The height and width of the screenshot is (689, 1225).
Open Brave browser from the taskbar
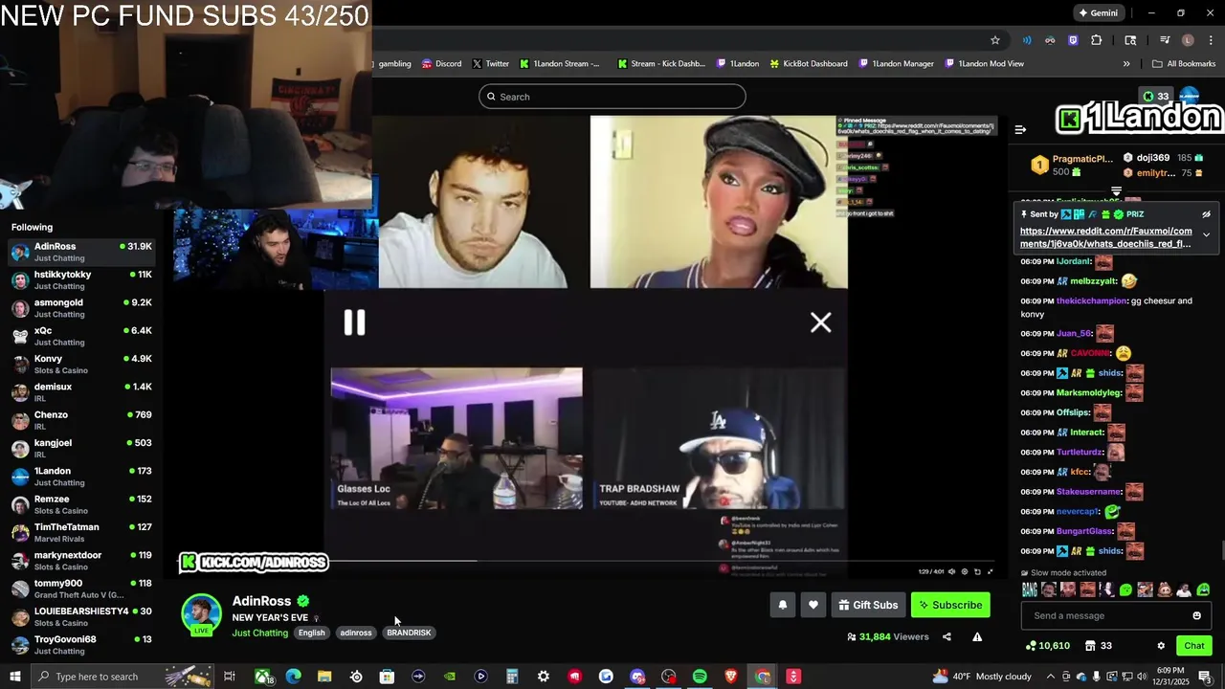pyautogui.click(x=731, y=677)
